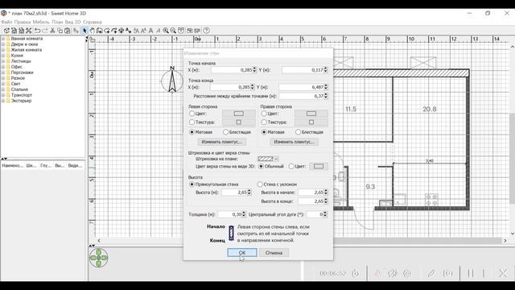
Task: Click the Undo toolbar icon
Action: click(x=38, y=31)
